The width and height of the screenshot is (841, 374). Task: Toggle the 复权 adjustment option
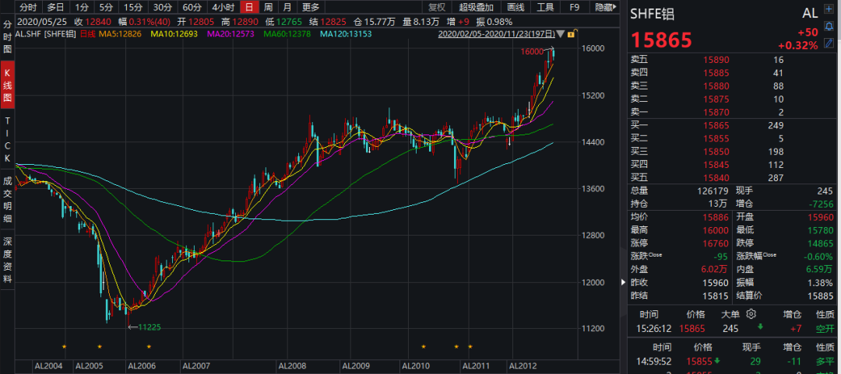click(x=437, y=7)
